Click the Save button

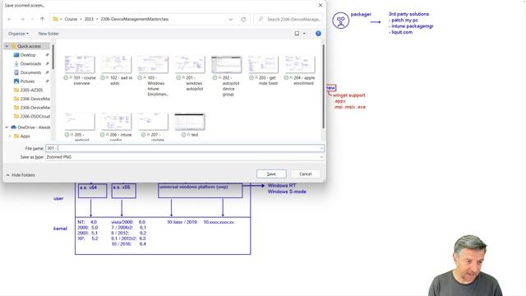[271, 173]
